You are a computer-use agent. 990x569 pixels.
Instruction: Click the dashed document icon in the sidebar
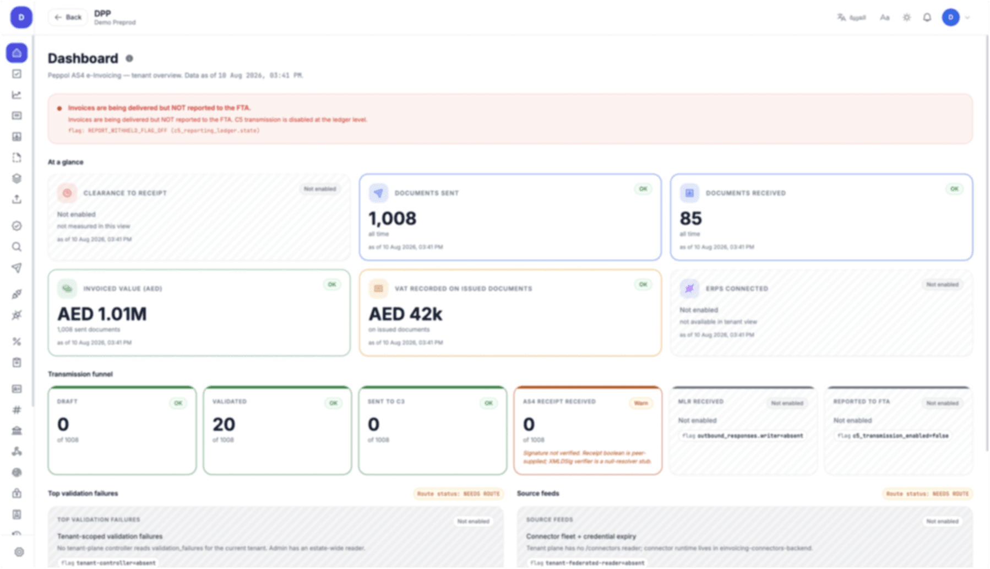click(17, 158)
